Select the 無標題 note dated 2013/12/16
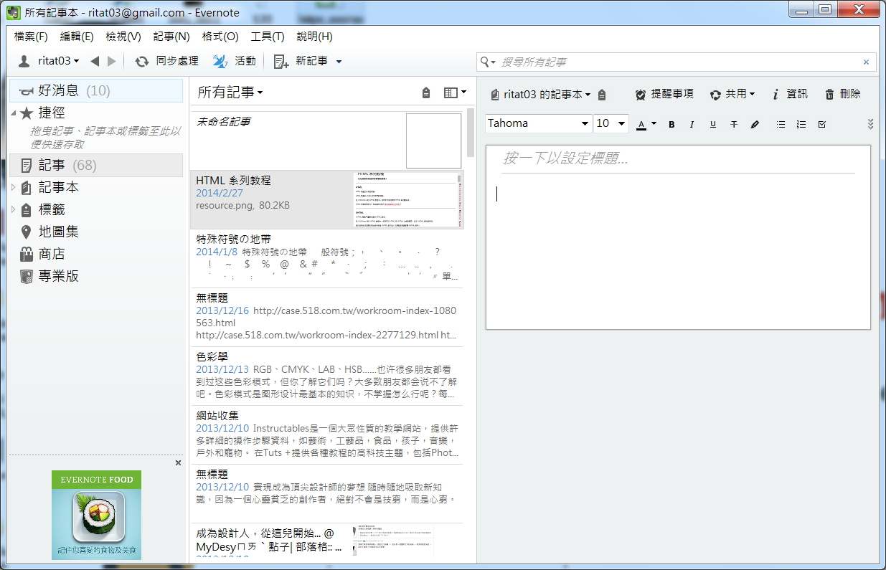The image size is (886, 570). pos(327,318)
